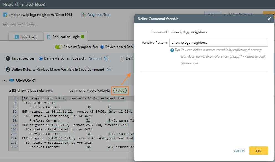This screenshot has width=275, height=162.
Task: Add a Command Macro Variable
Action: 120,91
